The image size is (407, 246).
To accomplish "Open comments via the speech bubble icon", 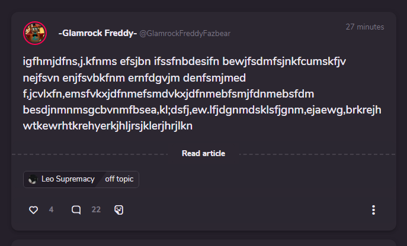I will click(76, 210).
